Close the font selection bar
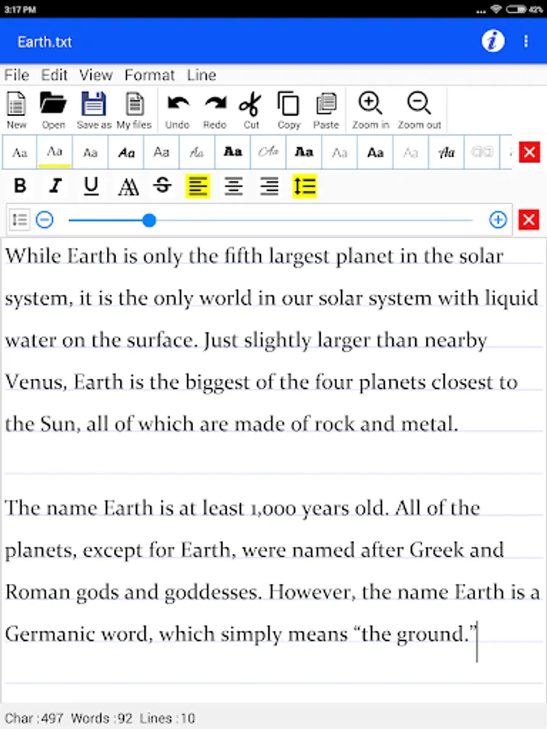Viewport: 547px width, 729px height. tap(529, 152)
